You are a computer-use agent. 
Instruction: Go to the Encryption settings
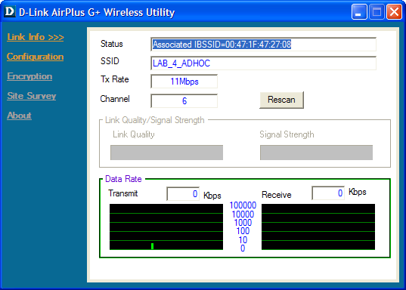click(29, 76)
